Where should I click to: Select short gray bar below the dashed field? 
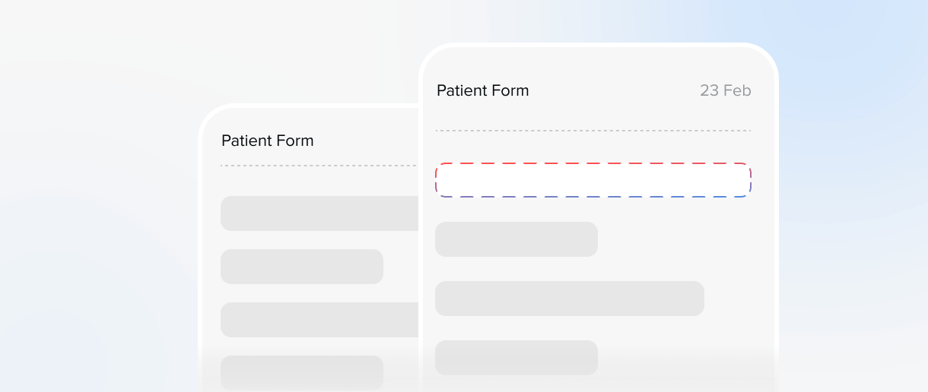[516, 239]
